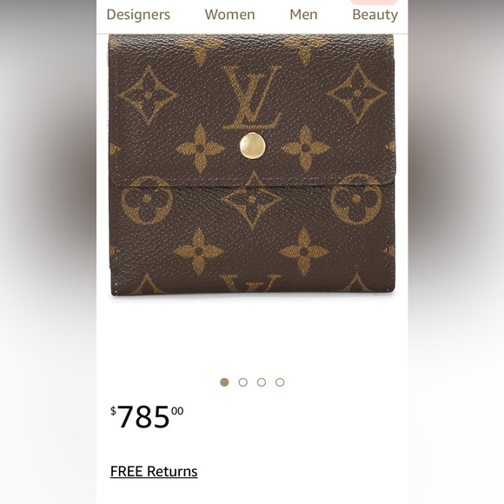Go to the Beauty tab
504x504 pixels.
[375, 15]
